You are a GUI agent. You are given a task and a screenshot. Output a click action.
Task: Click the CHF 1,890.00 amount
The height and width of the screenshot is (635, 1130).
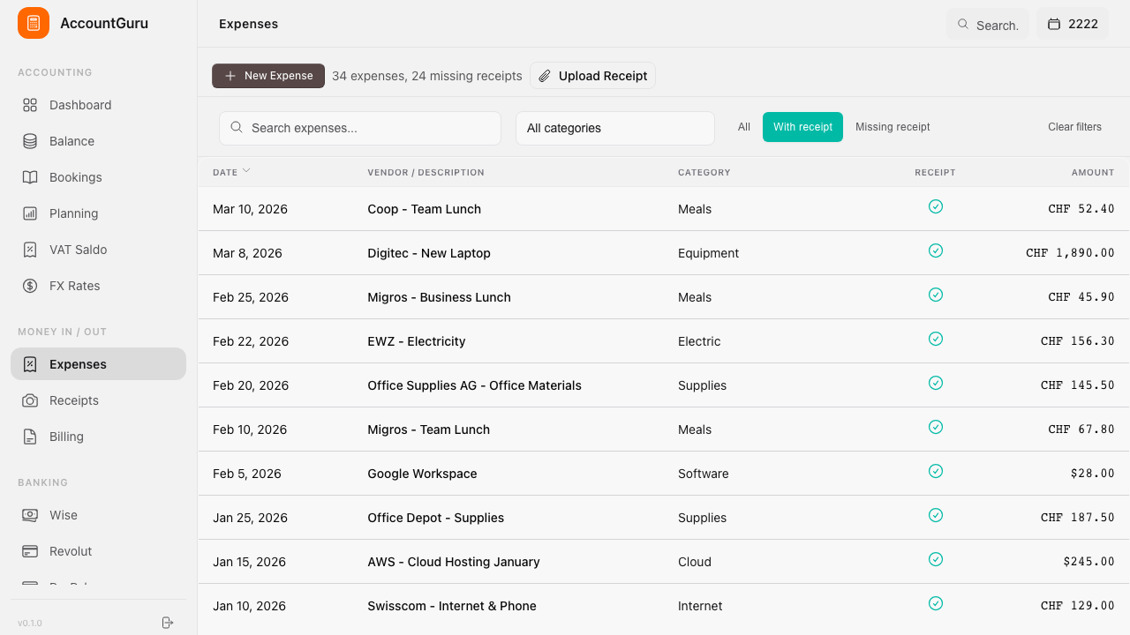click(x=1070, y=253)
